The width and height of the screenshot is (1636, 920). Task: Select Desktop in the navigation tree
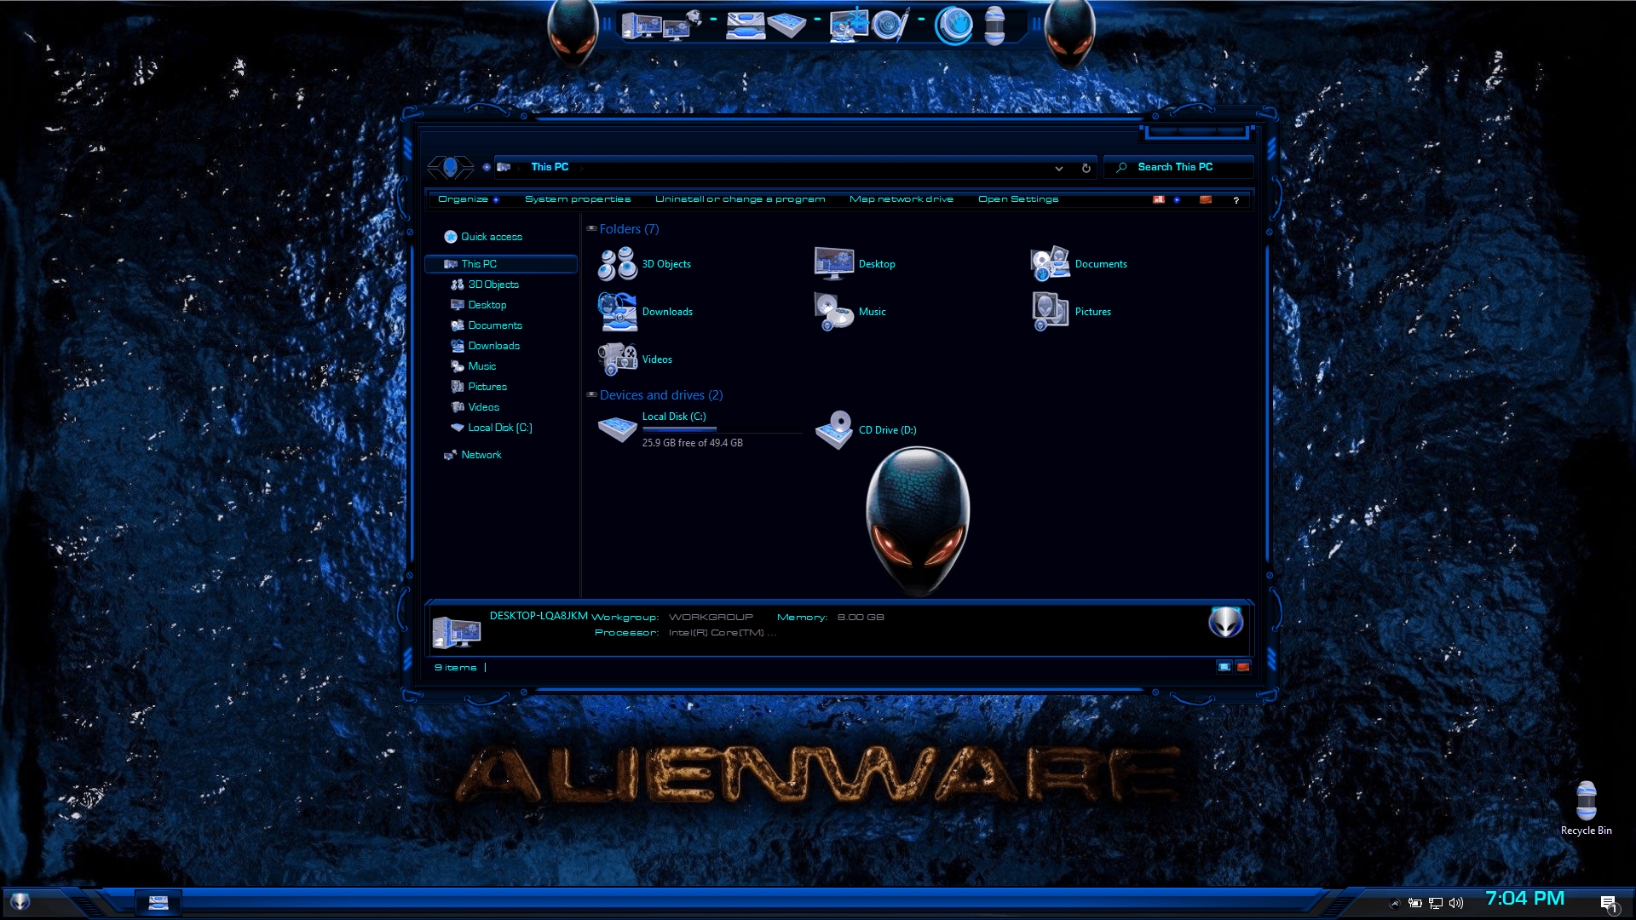[x=479, y=305]
